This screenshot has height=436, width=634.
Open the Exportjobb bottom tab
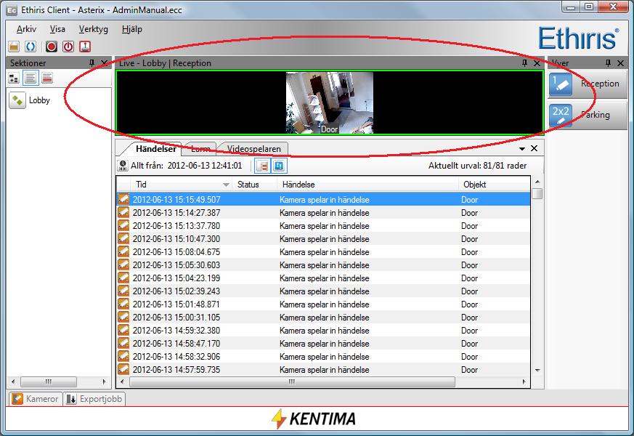94,399
